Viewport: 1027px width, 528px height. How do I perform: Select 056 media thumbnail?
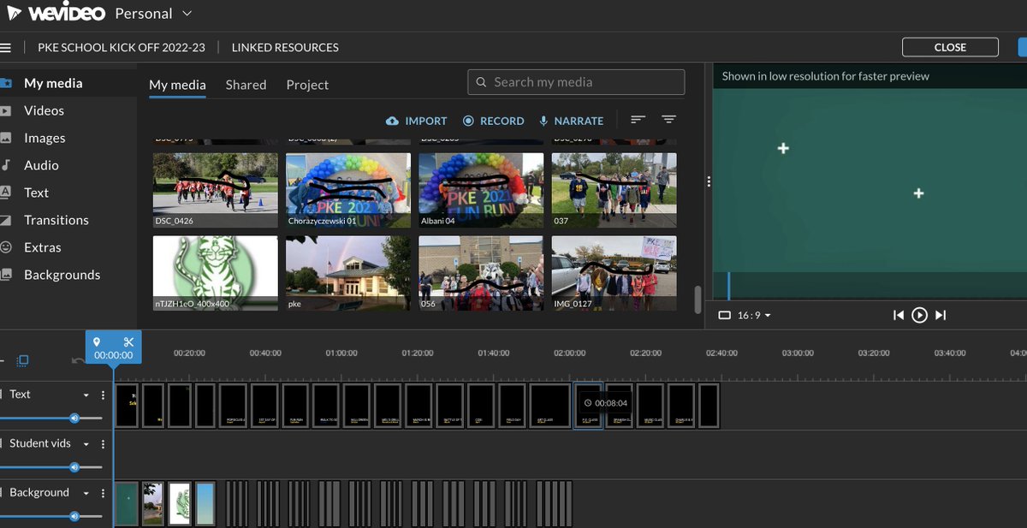tap(481, 273)
